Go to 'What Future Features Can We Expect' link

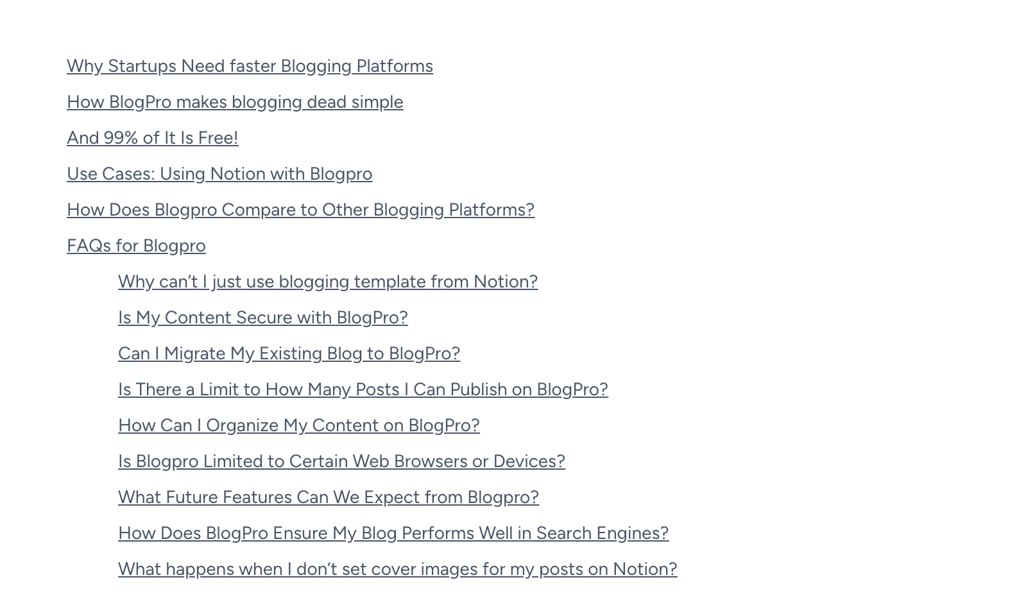coord(329,497)
